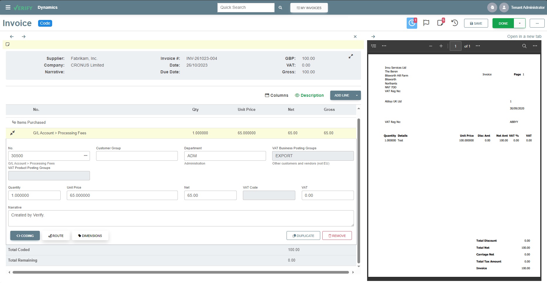The height and width of the screenshot is (283, 547).
Task: Click the REMOVE line button
Action: (x=337, y=235)
